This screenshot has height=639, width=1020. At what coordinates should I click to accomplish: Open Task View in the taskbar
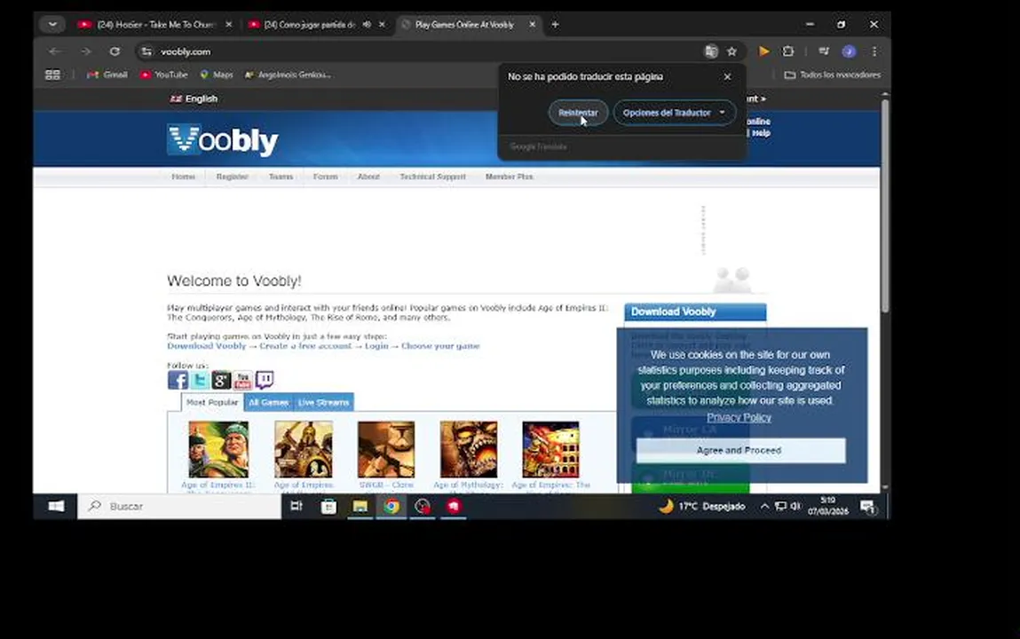tap(297, 506)
